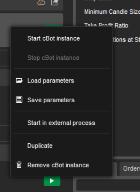Select the greyed Stop cBot instance entry

53,58
